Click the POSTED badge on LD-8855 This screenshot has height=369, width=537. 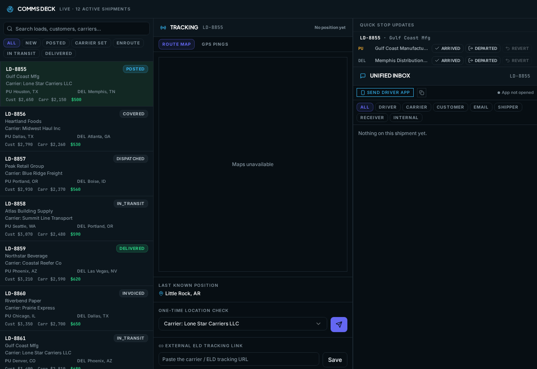click(x=136, y=69)
